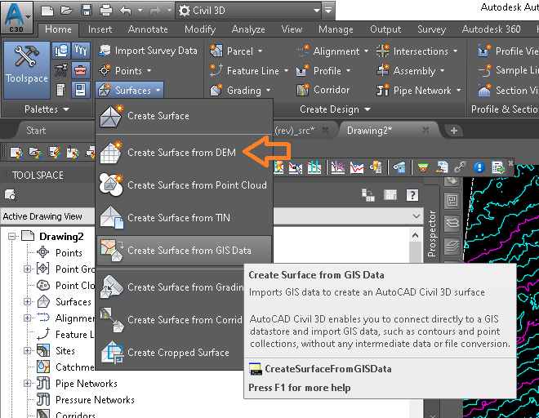The height and width of the screenshot is (418, 539).
Task: Switch to the Modify ribbon tab
Action: point(200,29)
